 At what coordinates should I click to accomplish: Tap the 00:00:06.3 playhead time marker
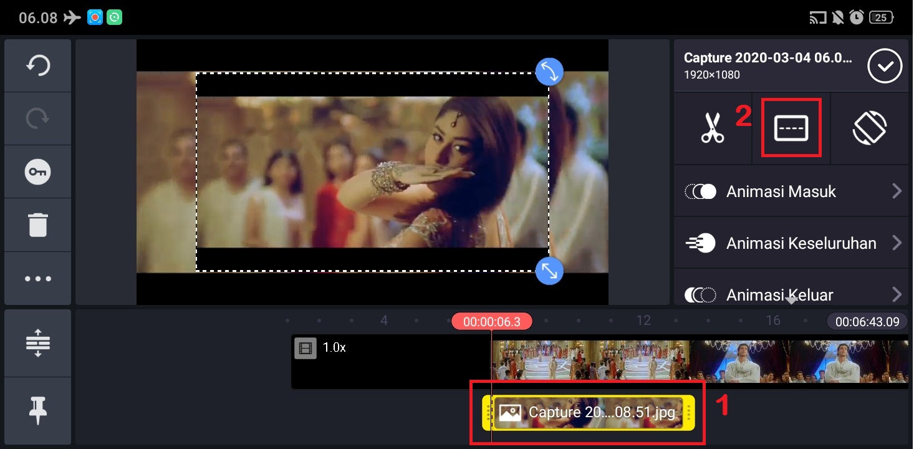tap(492, 321)
